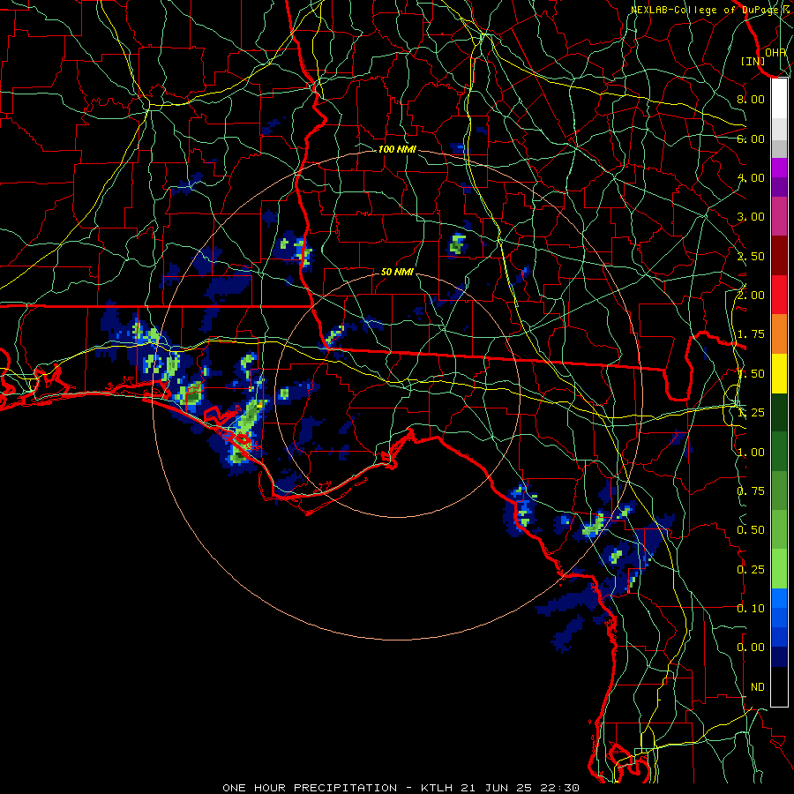Pick the dark red swatch beside 2.50

[779, 256]
